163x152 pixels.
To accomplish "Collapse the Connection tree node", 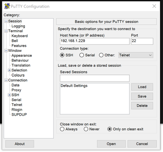I will point(6,80).
